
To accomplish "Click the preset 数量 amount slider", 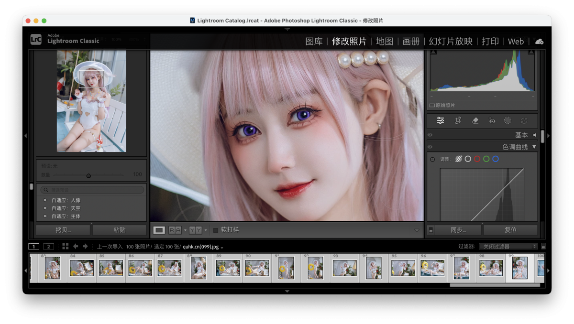I will (x=88, y=175).
